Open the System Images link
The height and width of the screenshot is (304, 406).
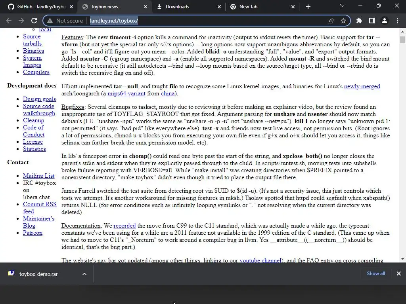point(32,61)
